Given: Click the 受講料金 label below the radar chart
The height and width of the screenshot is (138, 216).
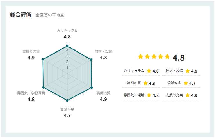Looking at the screenshot, I should [x=67, y=109].
